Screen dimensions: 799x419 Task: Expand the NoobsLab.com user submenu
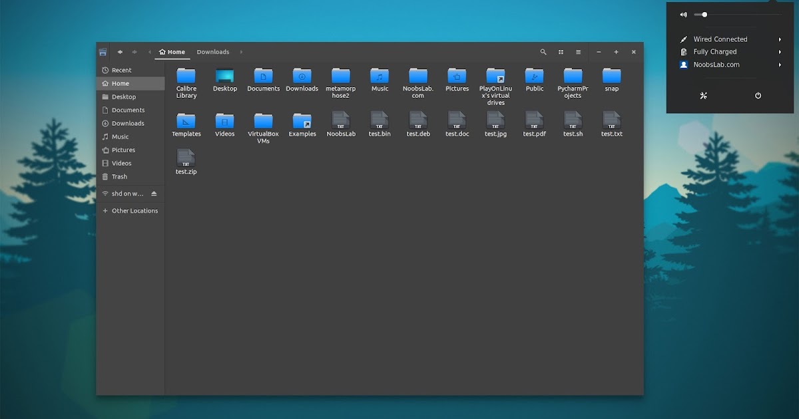[x=780, y=65]
